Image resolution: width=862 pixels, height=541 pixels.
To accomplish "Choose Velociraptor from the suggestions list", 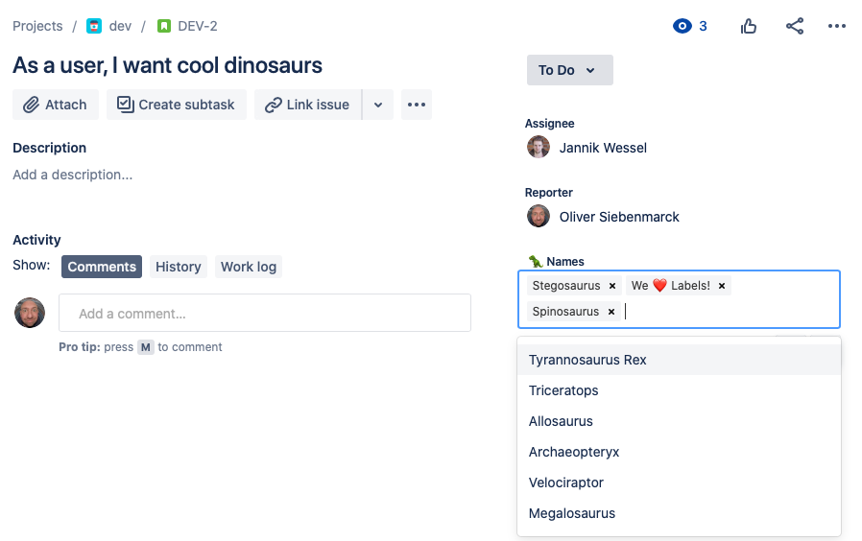I will 679,482.
